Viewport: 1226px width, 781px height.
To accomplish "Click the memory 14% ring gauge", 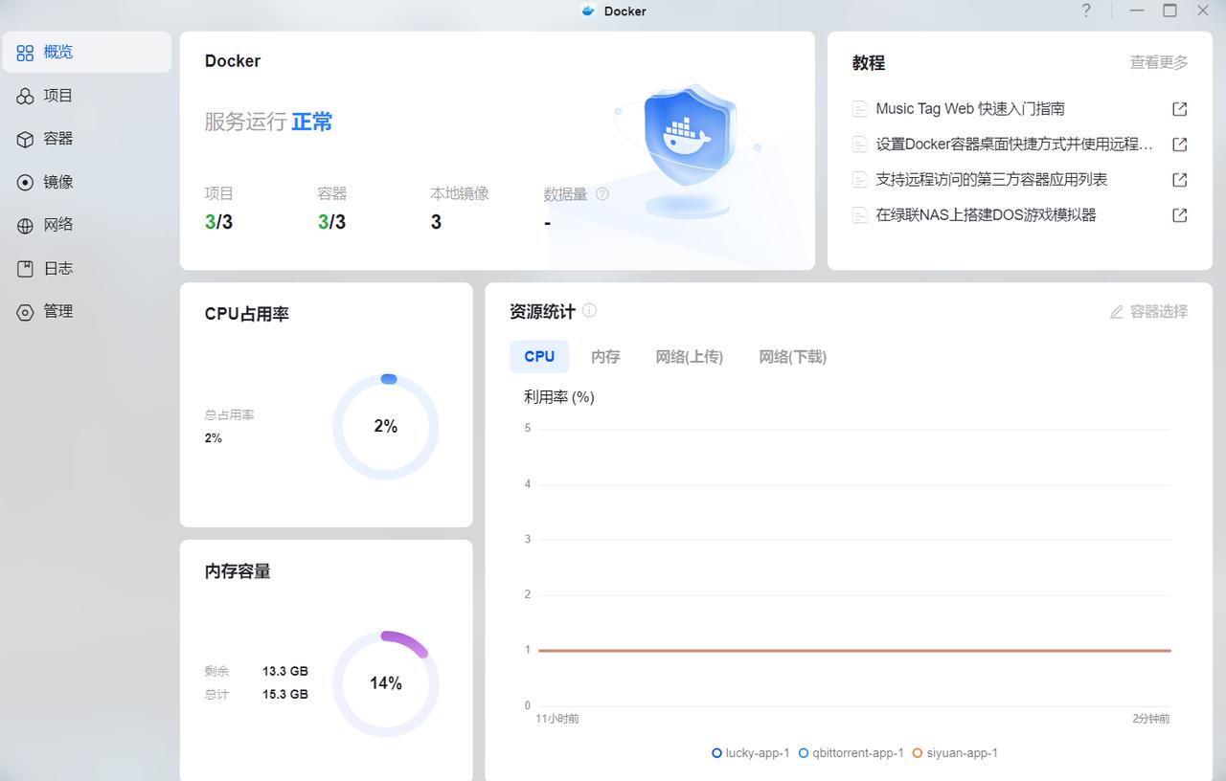I will coord(386,683).
